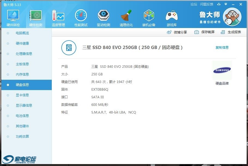Select 其他硬件 in the sidebar
248x166 pixels.
click(27, 126)
